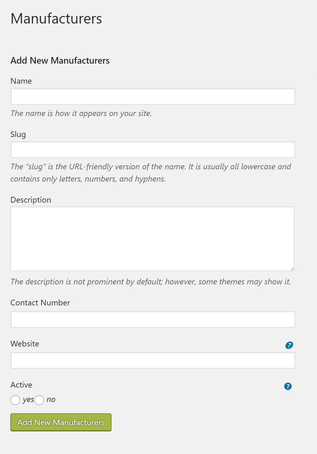Submit with the green Add New Manufacturers button
Image resolution: width=317 pixels, height=454 pixels.
click(61, 422)
